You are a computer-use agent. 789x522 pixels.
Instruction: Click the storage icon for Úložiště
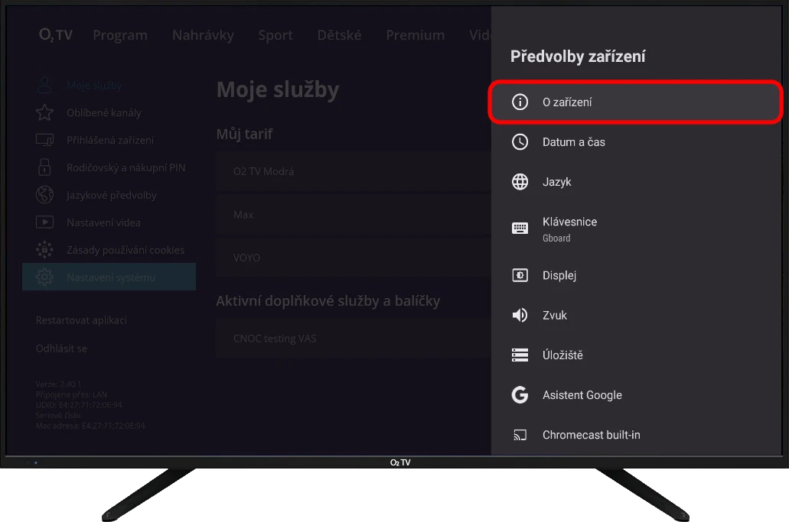pyautogui.click(x=520, y=355)
